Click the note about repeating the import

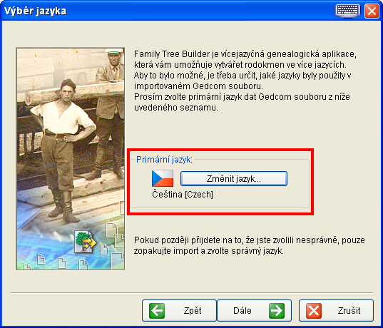250,245
